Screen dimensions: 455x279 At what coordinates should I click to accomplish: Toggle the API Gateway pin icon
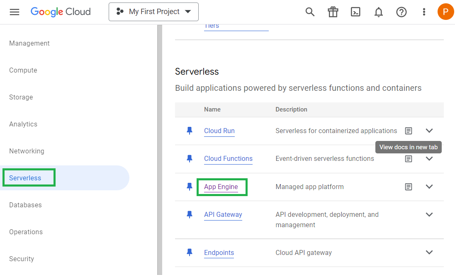tap(190, 215)
